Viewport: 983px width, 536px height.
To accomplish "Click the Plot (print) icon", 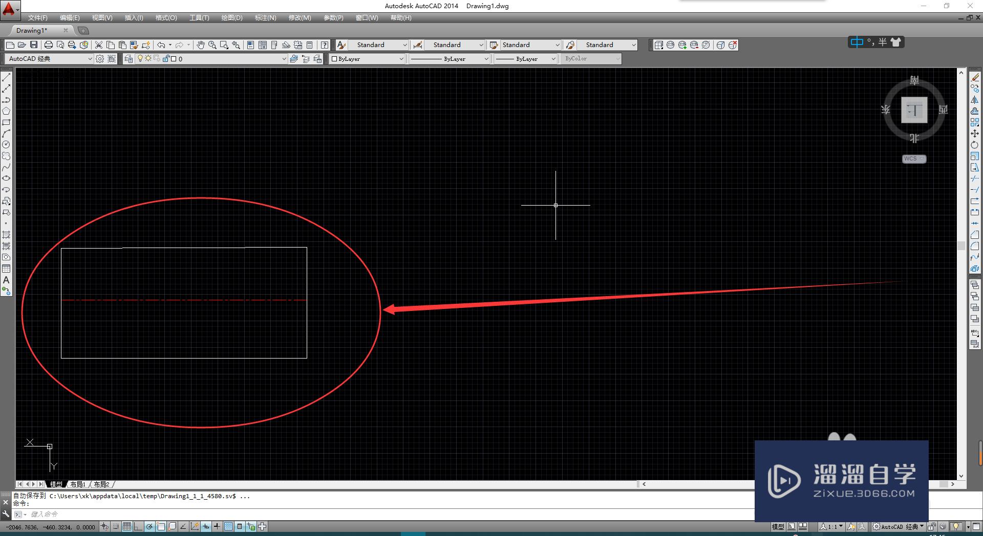I will pyautogui.click(x=48, y=45).
